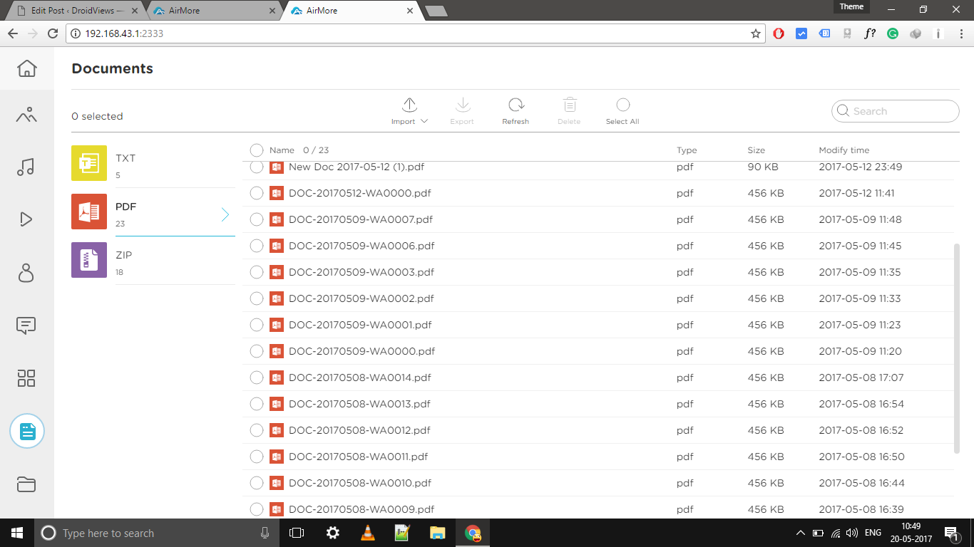This screenshot has width=974, height=547.
Task: Open the TXT category icon
Action: tap(89, 163)
